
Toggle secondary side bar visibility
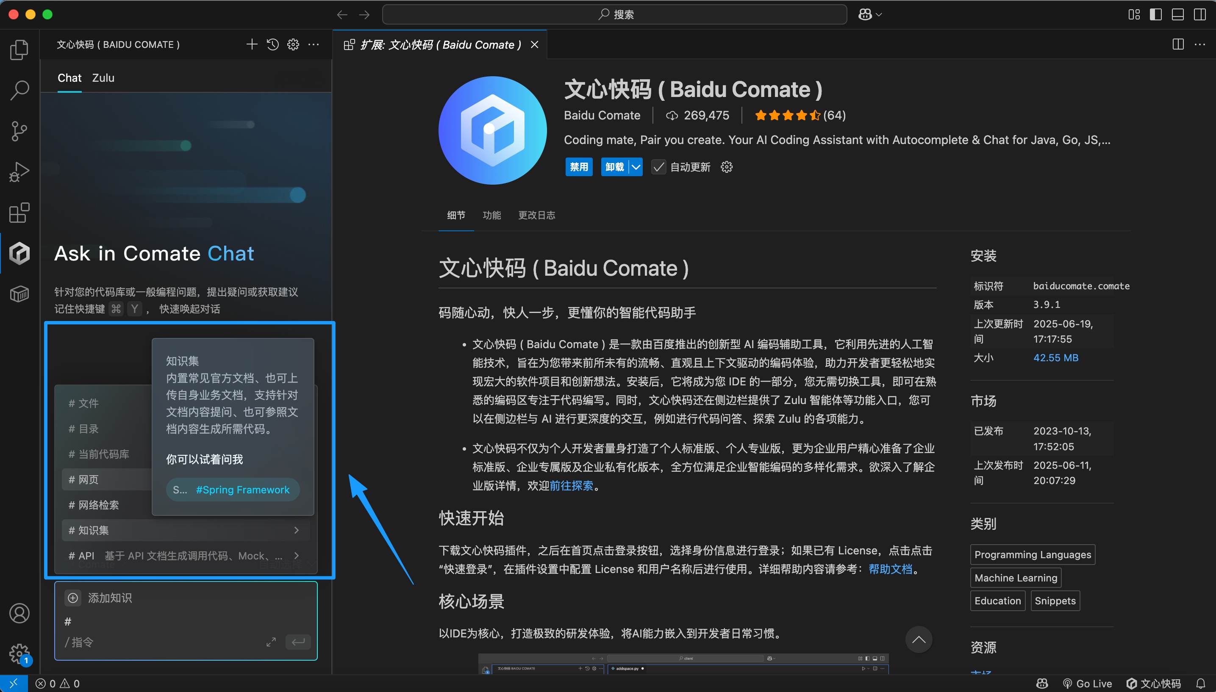click(1200, 15)
